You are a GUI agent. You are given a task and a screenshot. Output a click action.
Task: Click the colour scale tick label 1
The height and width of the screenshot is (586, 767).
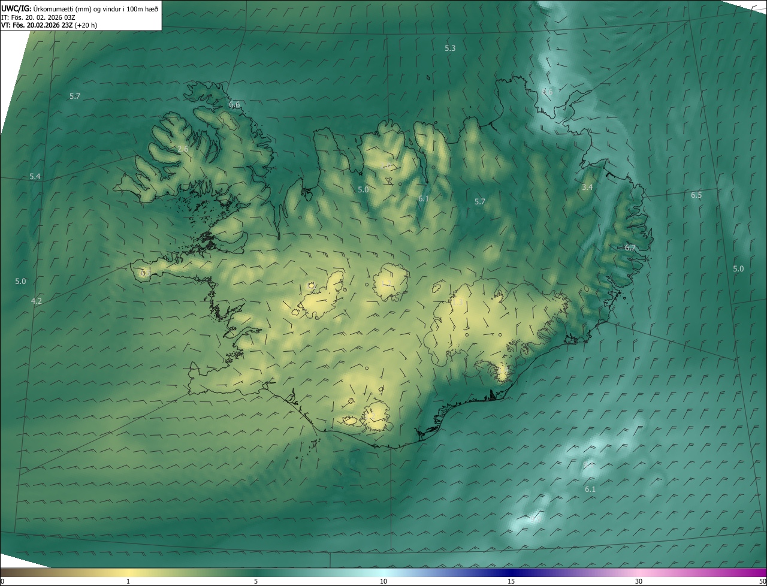128,581
